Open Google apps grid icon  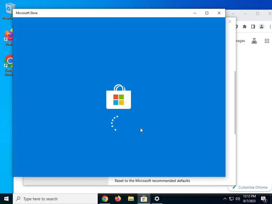click(x=267, y=41)
